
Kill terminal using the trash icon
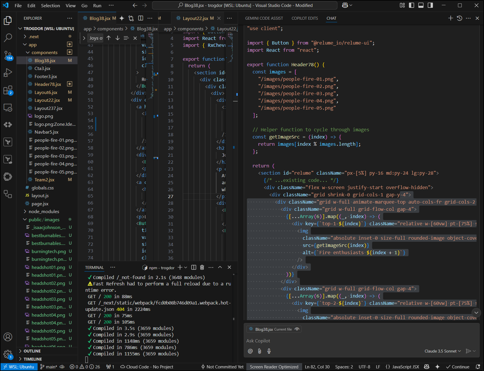[202, 267]
